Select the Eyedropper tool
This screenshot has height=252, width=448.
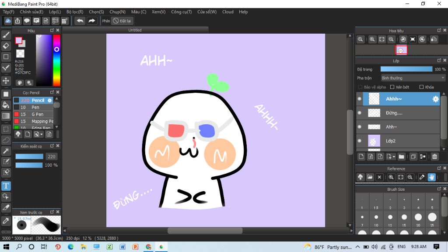pos(6,220)
